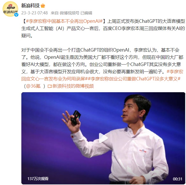Click the 微博视频号 source link

[69, 13]
